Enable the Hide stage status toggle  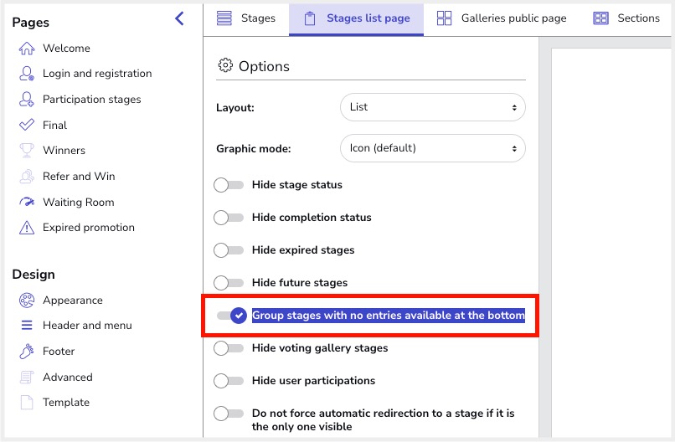click(x=229, y=185)
